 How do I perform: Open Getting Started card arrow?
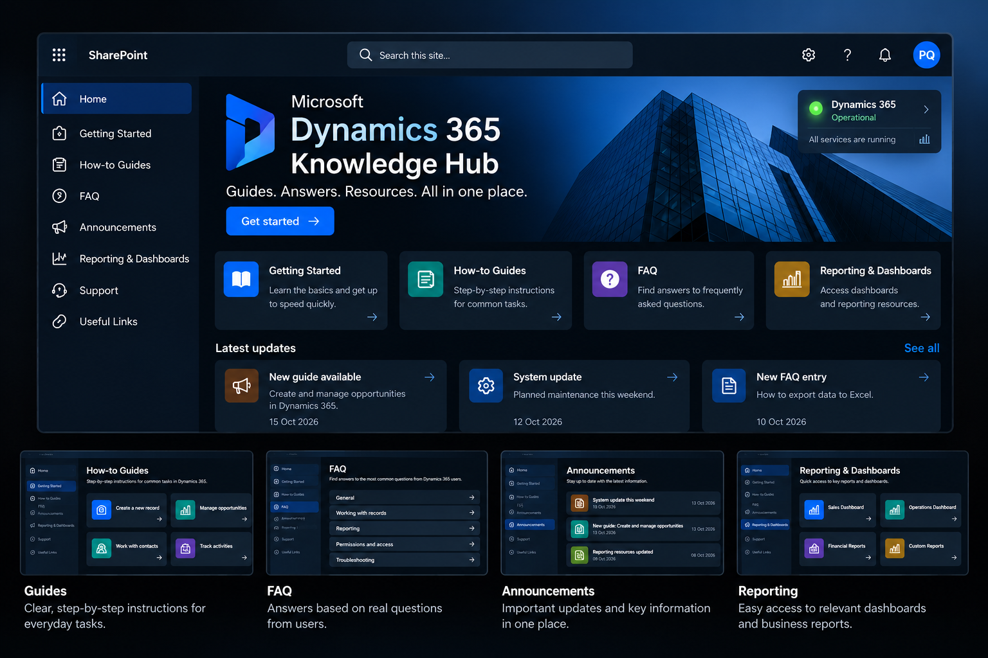coord(372,317)
